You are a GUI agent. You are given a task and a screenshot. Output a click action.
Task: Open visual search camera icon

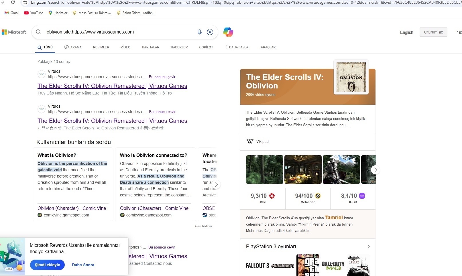(210, 32)
